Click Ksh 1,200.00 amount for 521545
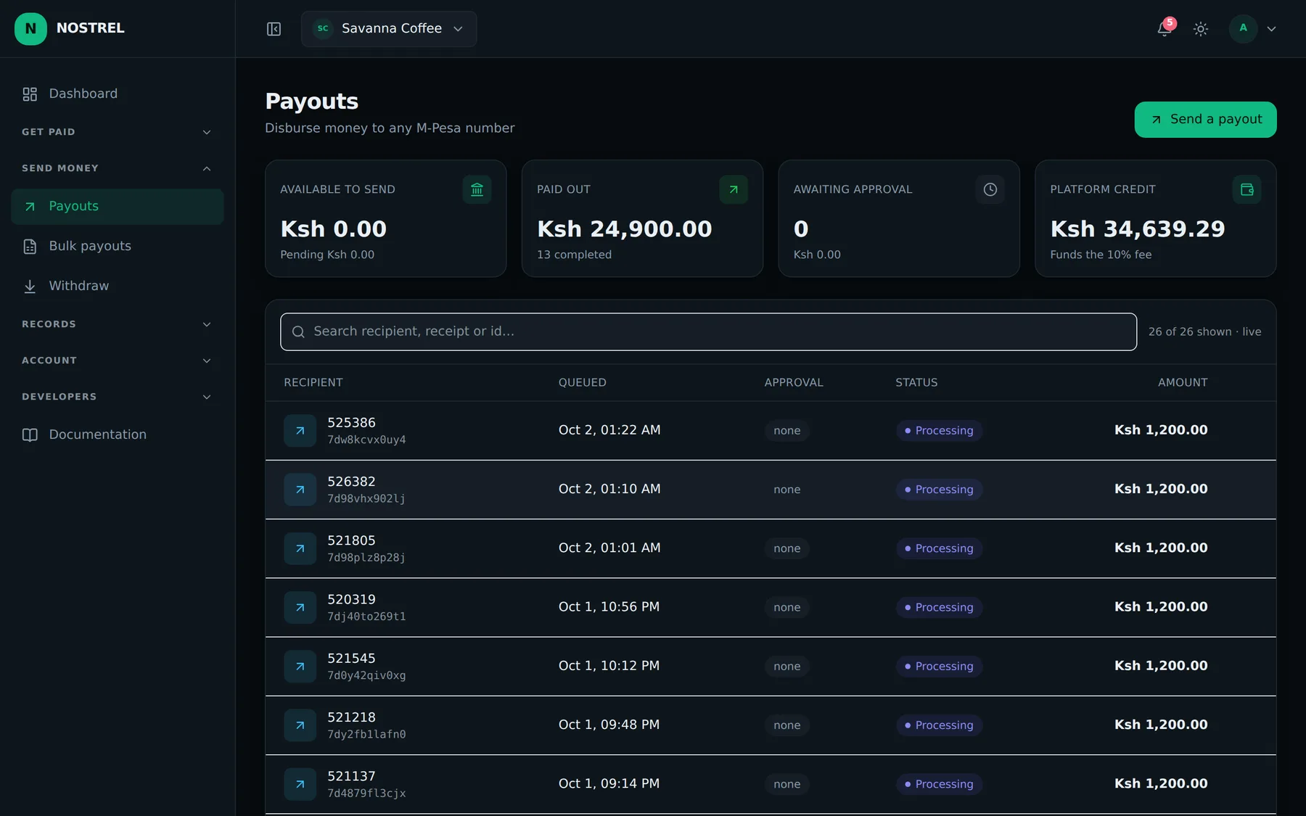 1161,666
